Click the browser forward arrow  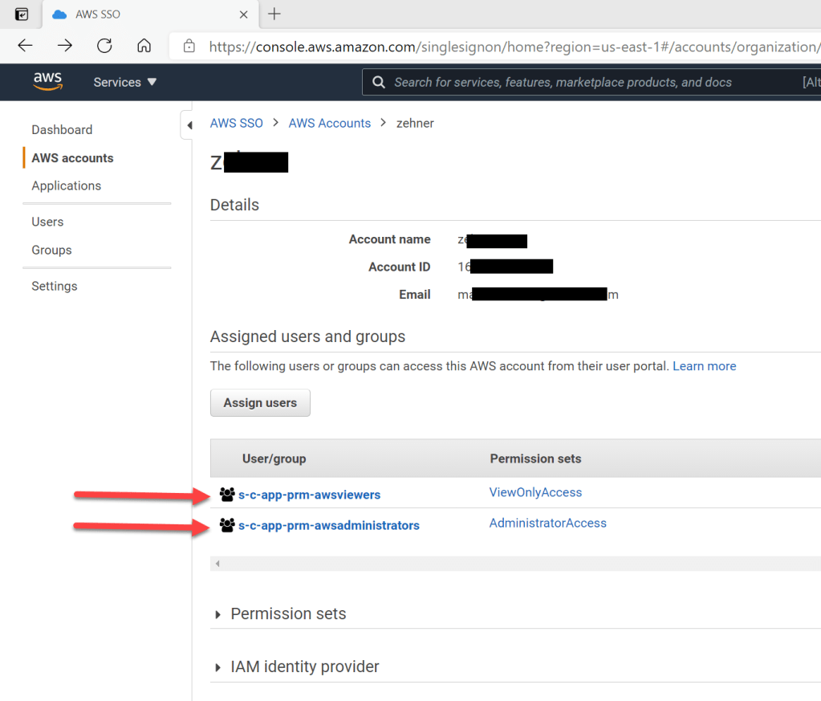point(65,46)
